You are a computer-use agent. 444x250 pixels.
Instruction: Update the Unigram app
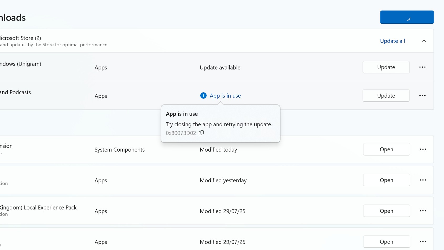pos(386,67)
